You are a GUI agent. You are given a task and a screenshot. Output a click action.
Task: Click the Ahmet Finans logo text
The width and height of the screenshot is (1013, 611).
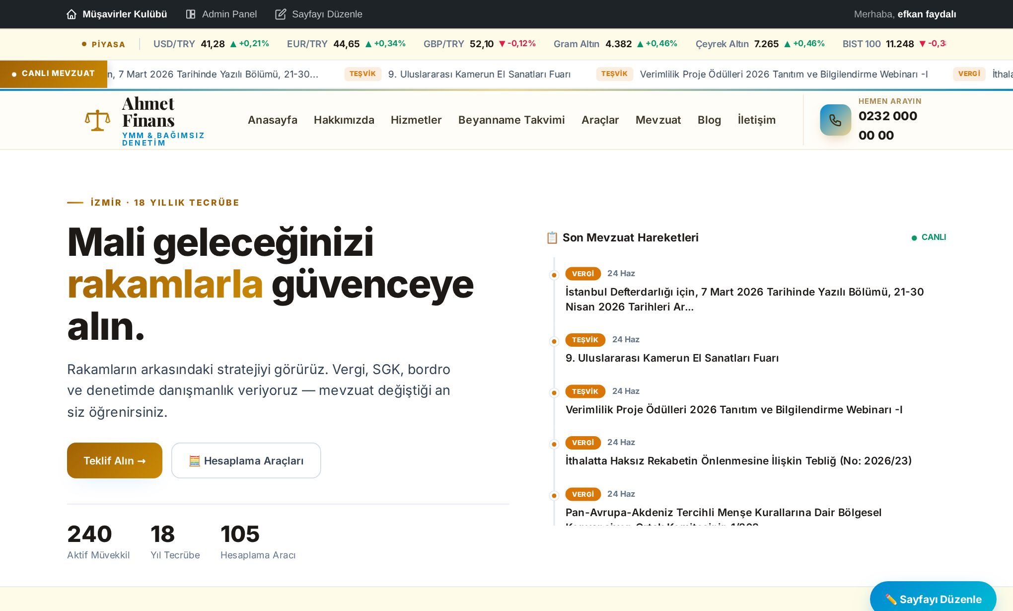click(148, 112)
